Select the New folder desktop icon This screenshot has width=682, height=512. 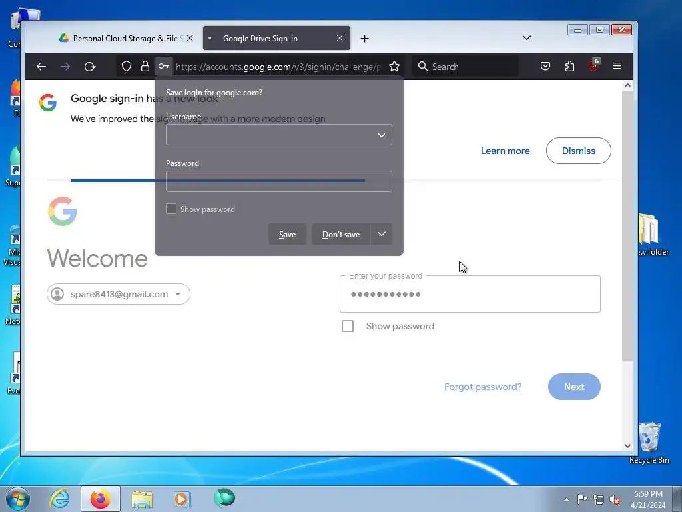point(651,235)
